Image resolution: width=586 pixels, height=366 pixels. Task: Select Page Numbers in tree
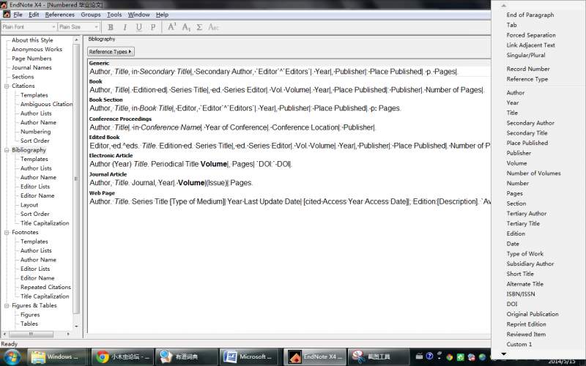tap(31, 59)
